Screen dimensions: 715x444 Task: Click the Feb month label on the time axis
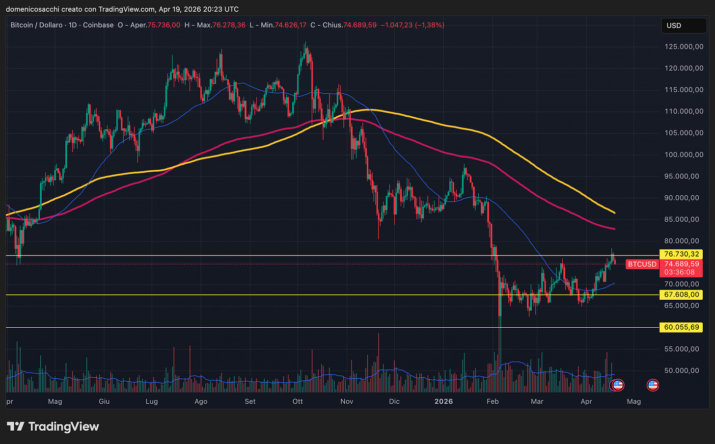coord(493,401)
